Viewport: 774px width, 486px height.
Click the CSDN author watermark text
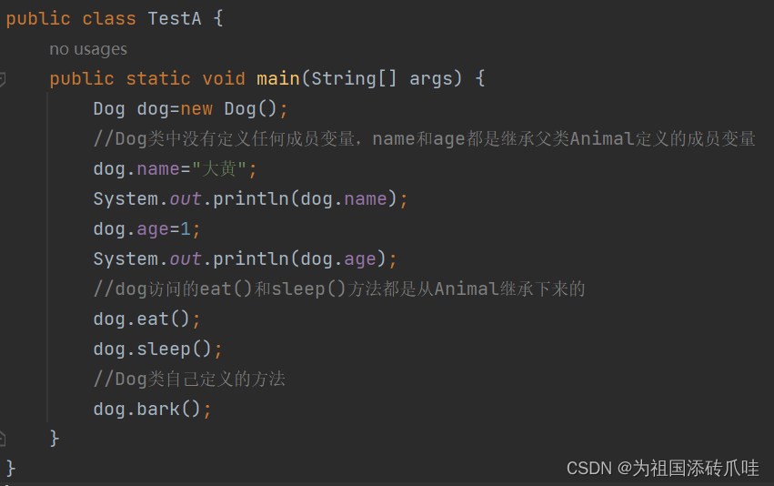[662, 468]
